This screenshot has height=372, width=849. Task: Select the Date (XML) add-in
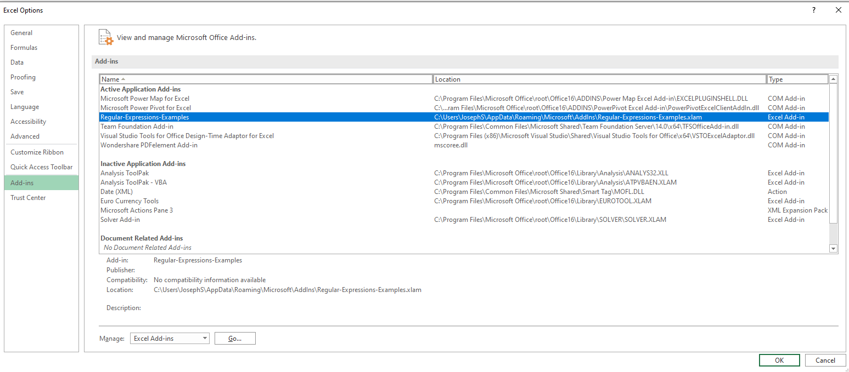[x=464, y=192]
